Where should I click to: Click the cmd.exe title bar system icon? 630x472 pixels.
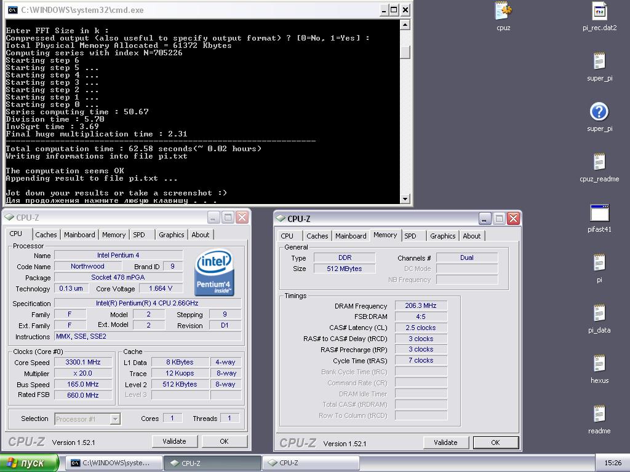12,10
